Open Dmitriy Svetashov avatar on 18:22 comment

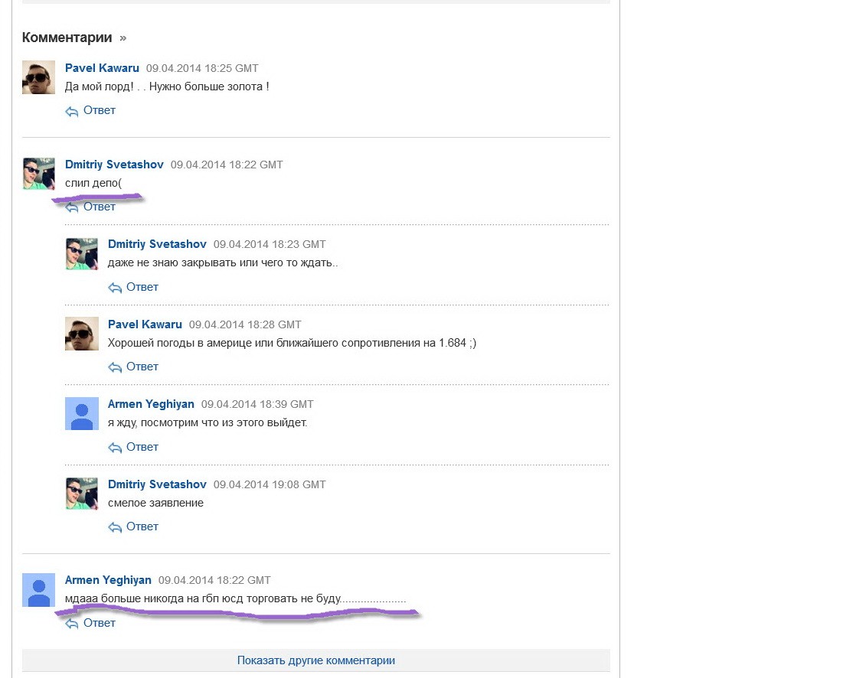click(x=38, y=174)
